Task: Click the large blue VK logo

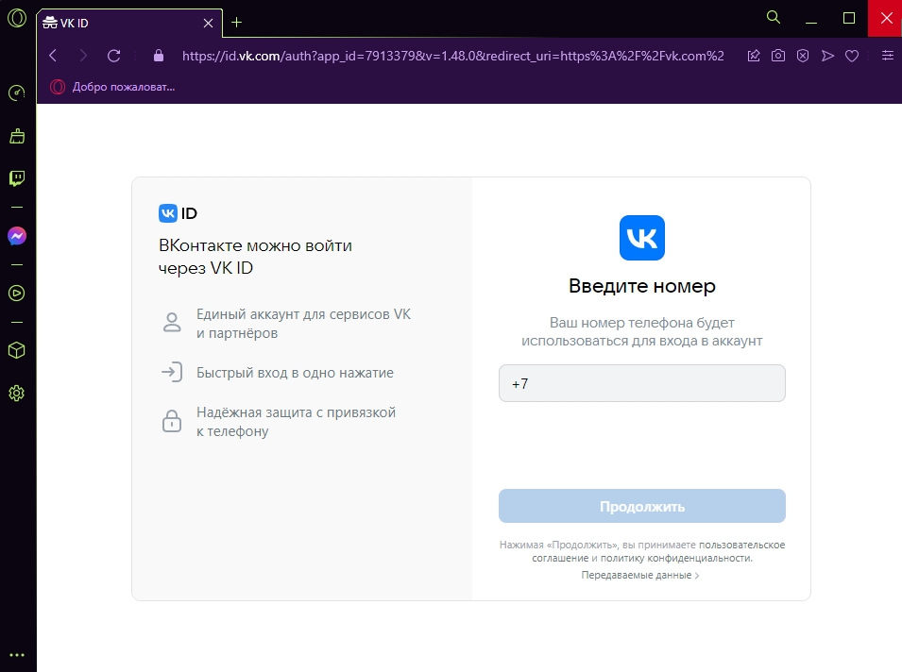Action: pos(642,238)
